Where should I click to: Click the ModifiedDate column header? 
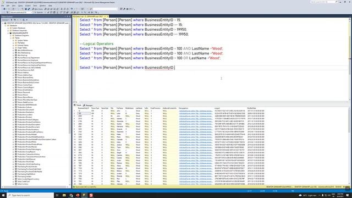[x=252, y=108]
